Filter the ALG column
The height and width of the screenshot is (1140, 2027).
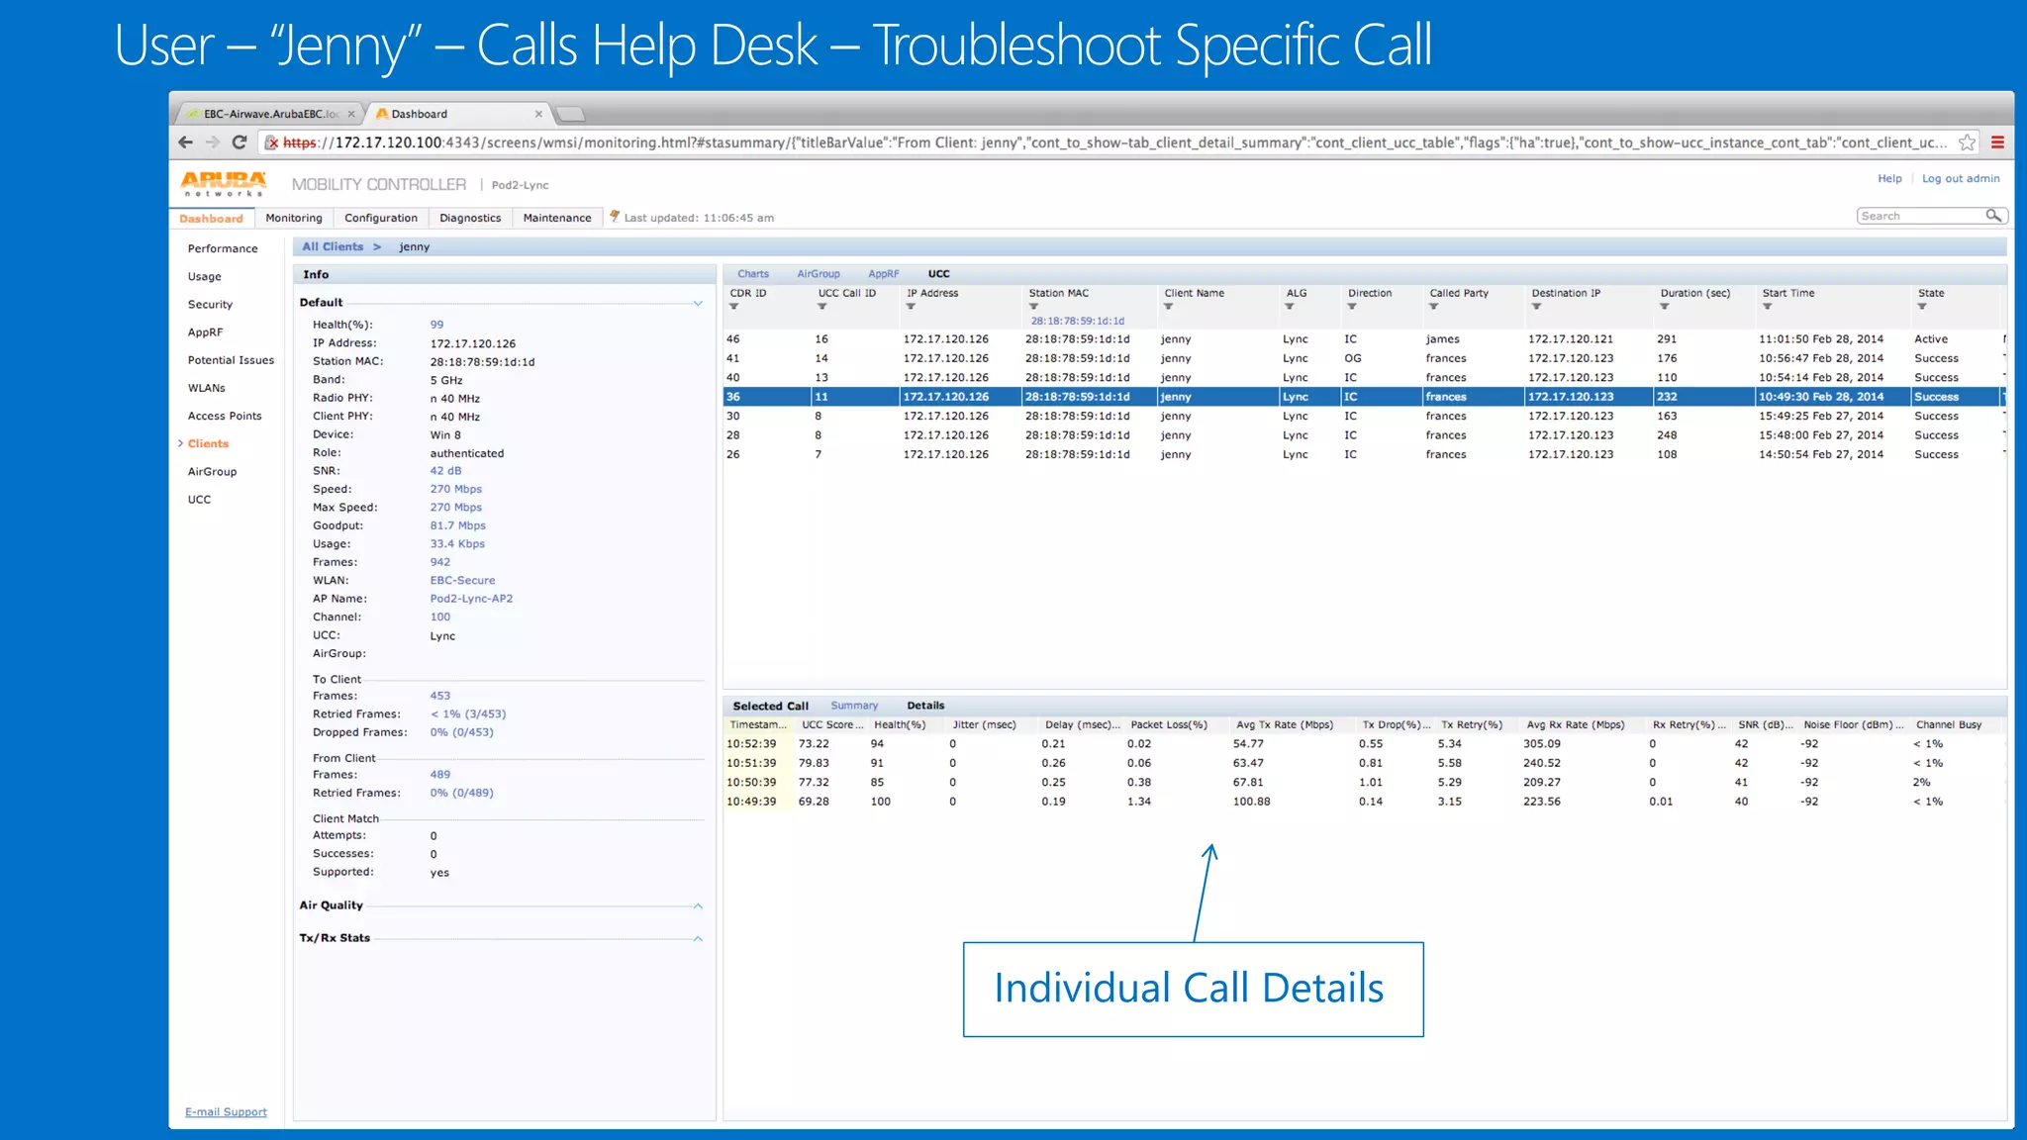coord(1290,307)
